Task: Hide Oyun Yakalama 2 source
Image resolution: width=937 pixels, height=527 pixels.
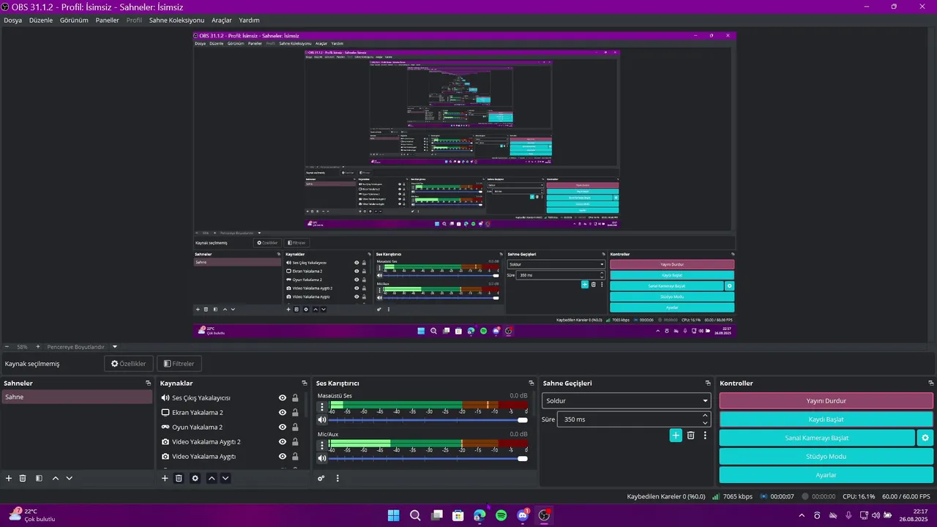Action: (282, 427)
